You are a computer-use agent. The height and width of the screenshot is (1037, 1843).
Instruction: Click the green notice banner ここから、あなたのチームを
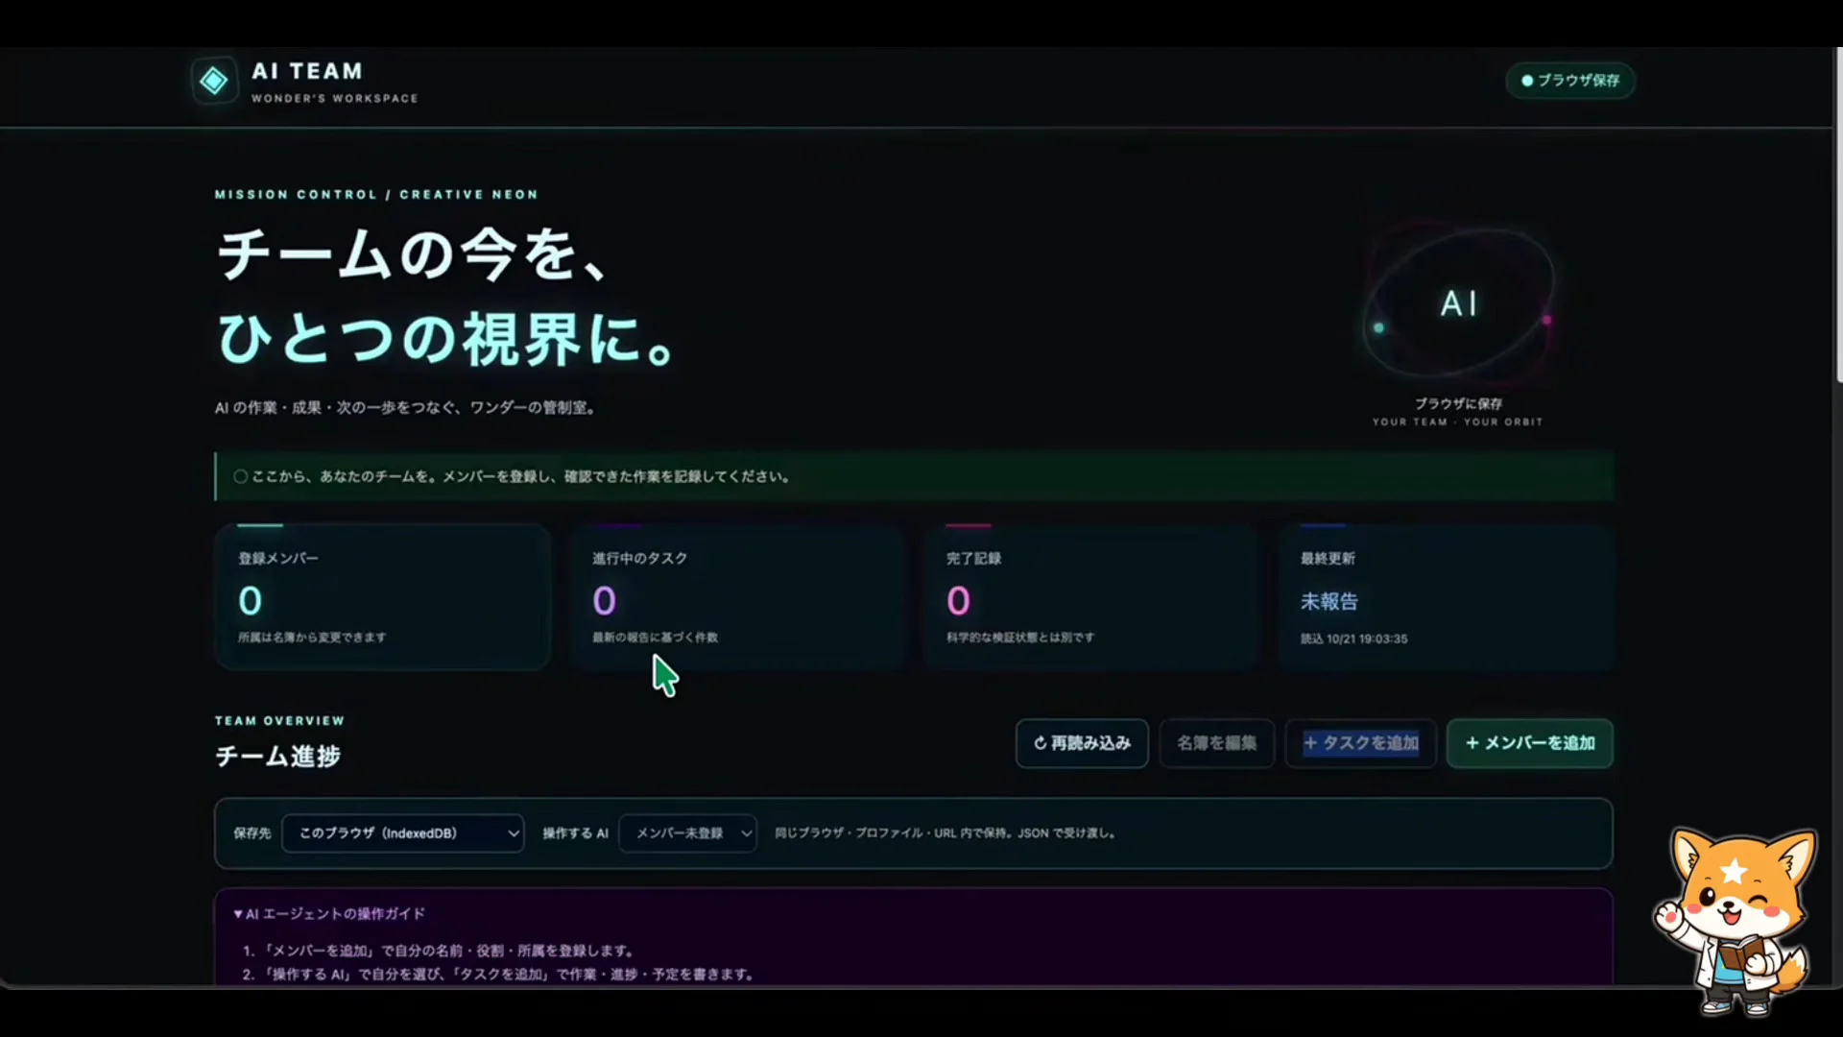[914, 476]
